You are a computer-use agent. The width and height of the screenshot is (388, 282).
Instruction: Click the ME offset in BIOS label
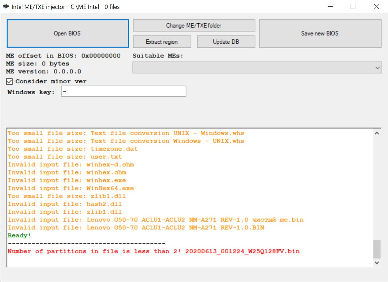point(63,56)
